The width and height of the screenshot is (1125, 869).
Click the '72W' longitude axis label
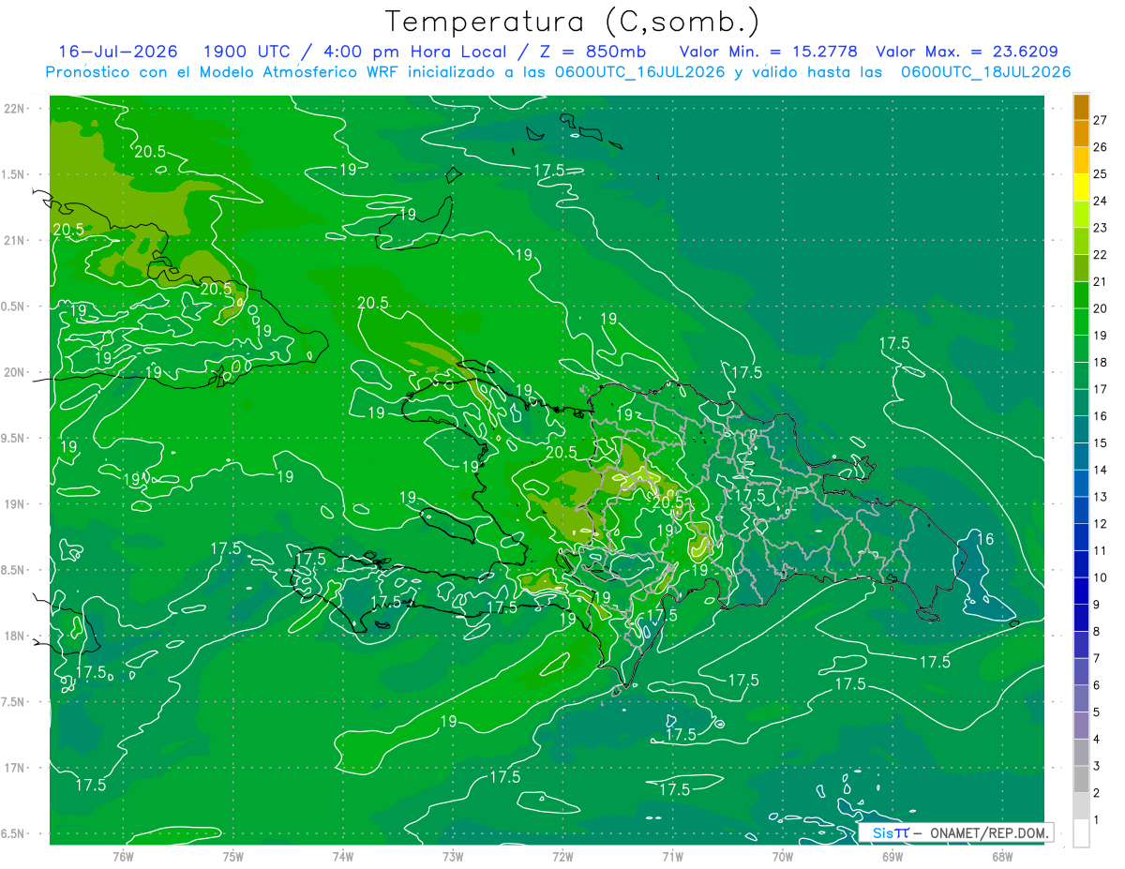(x=562, y=857)
